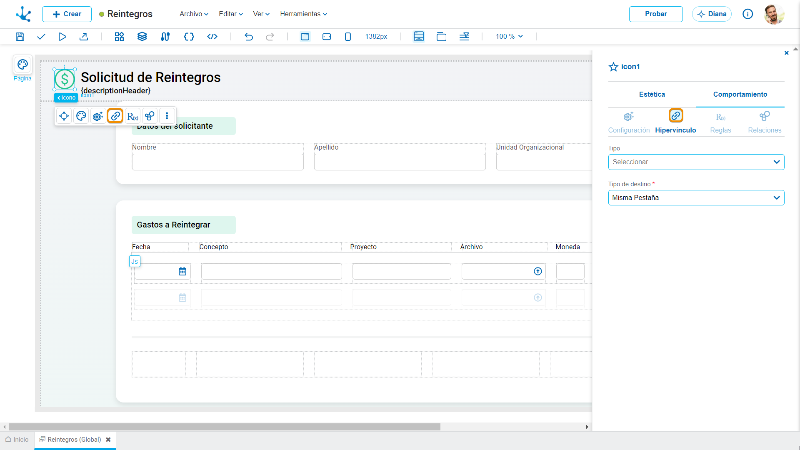The image size is (800, 450).
Task: Open the layers stack icon
Action: (x=142, y=37)
